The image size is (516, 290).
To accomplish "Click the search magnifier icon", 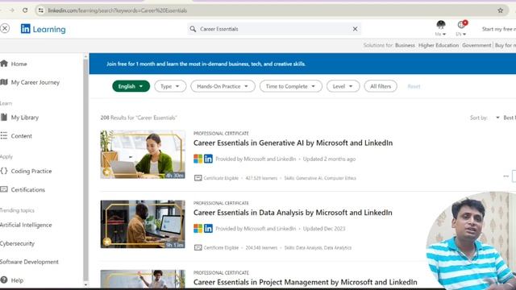I will [193, 29].
